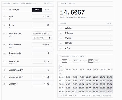Click the 'Series converged in 13 terms' note
The height and width of the screenshot is (100, 122).
pyautogui.click(x=73, y=17)
